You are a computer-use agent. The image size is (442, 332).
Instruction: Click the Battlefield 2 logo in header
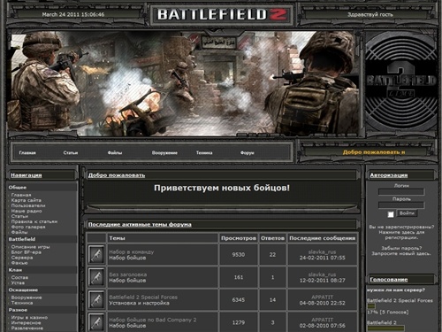[x=222, y=14]
